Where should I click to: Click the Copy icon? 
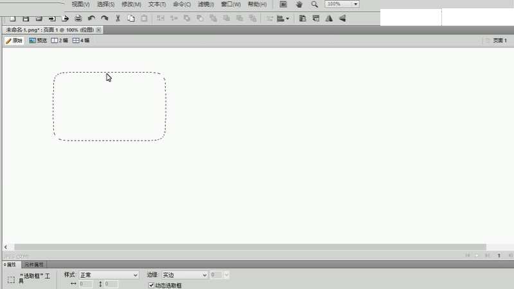coord(131,19)
